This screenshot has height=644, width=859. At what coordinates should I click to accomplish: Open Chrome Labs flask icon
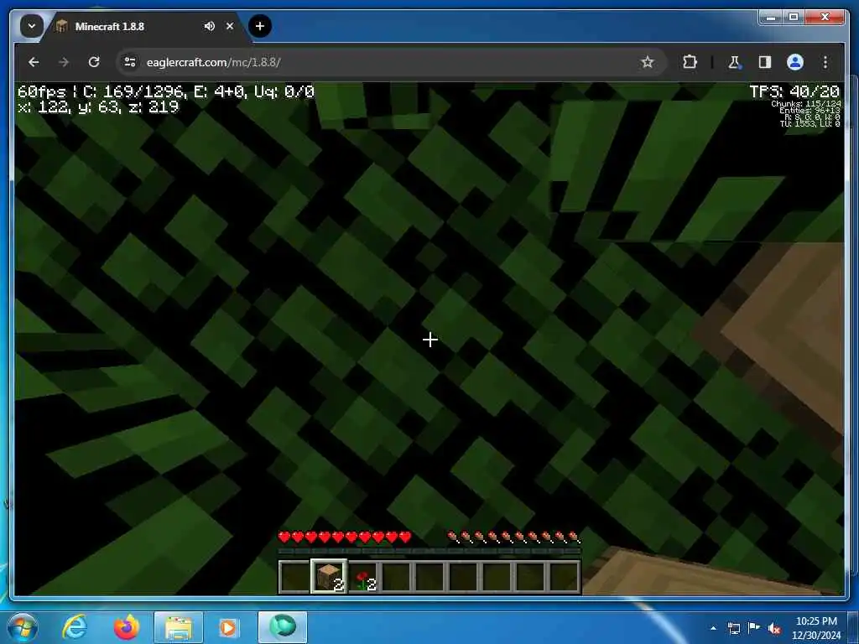click(x=733, y=62)
